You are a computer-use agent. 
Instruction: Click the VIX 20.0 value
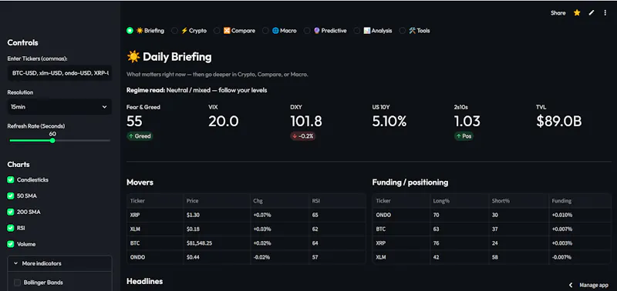click(x=224, y=122)
